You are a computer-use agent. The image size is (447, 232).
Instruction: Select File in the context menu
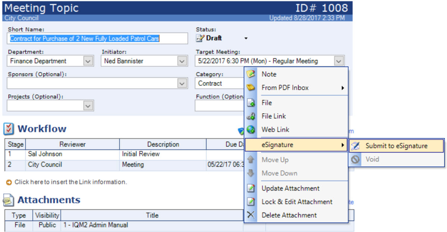tap(296, 103)
